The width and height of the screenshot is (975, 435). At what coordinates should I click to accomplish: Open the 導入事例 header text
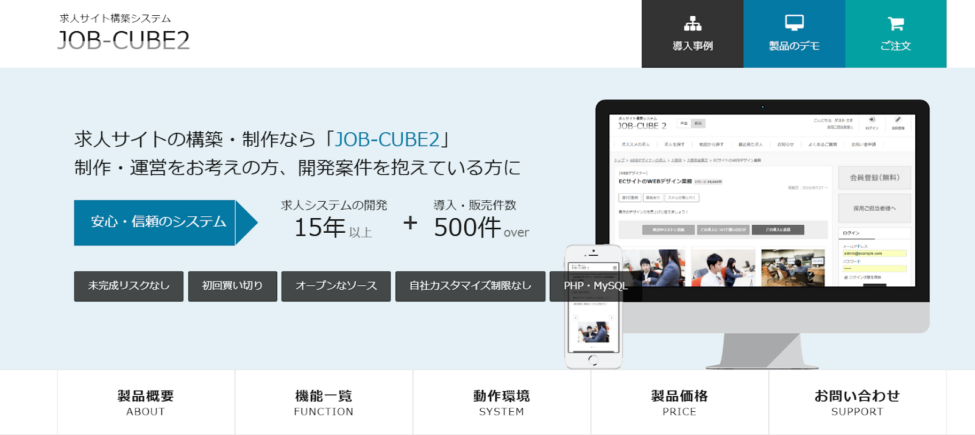pos(692,46)
